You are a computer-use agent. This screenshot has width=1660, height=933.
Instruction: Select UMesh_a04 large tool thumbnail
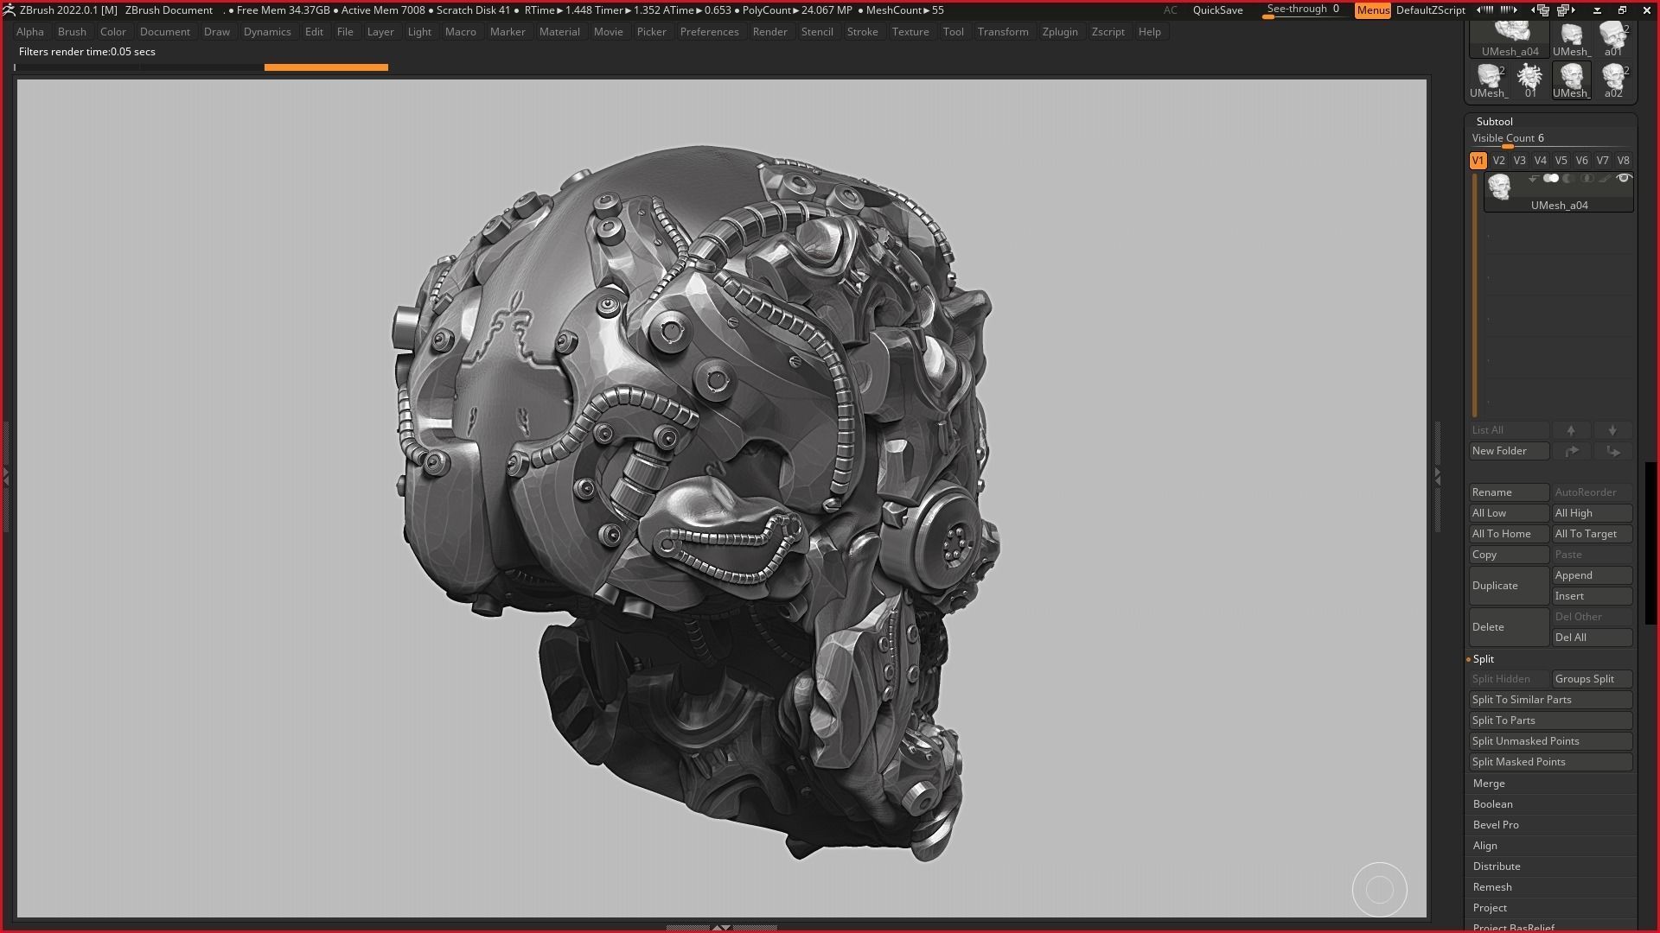1510,38
